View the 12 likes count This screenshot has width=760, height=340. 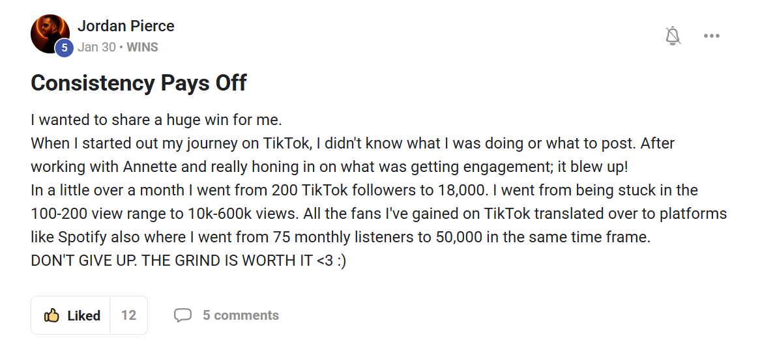[x=128, y=316]
